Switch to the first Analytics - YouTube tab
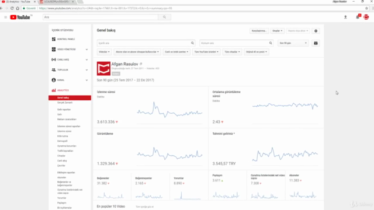Screen dimensions: 374x210 point(18,2)
